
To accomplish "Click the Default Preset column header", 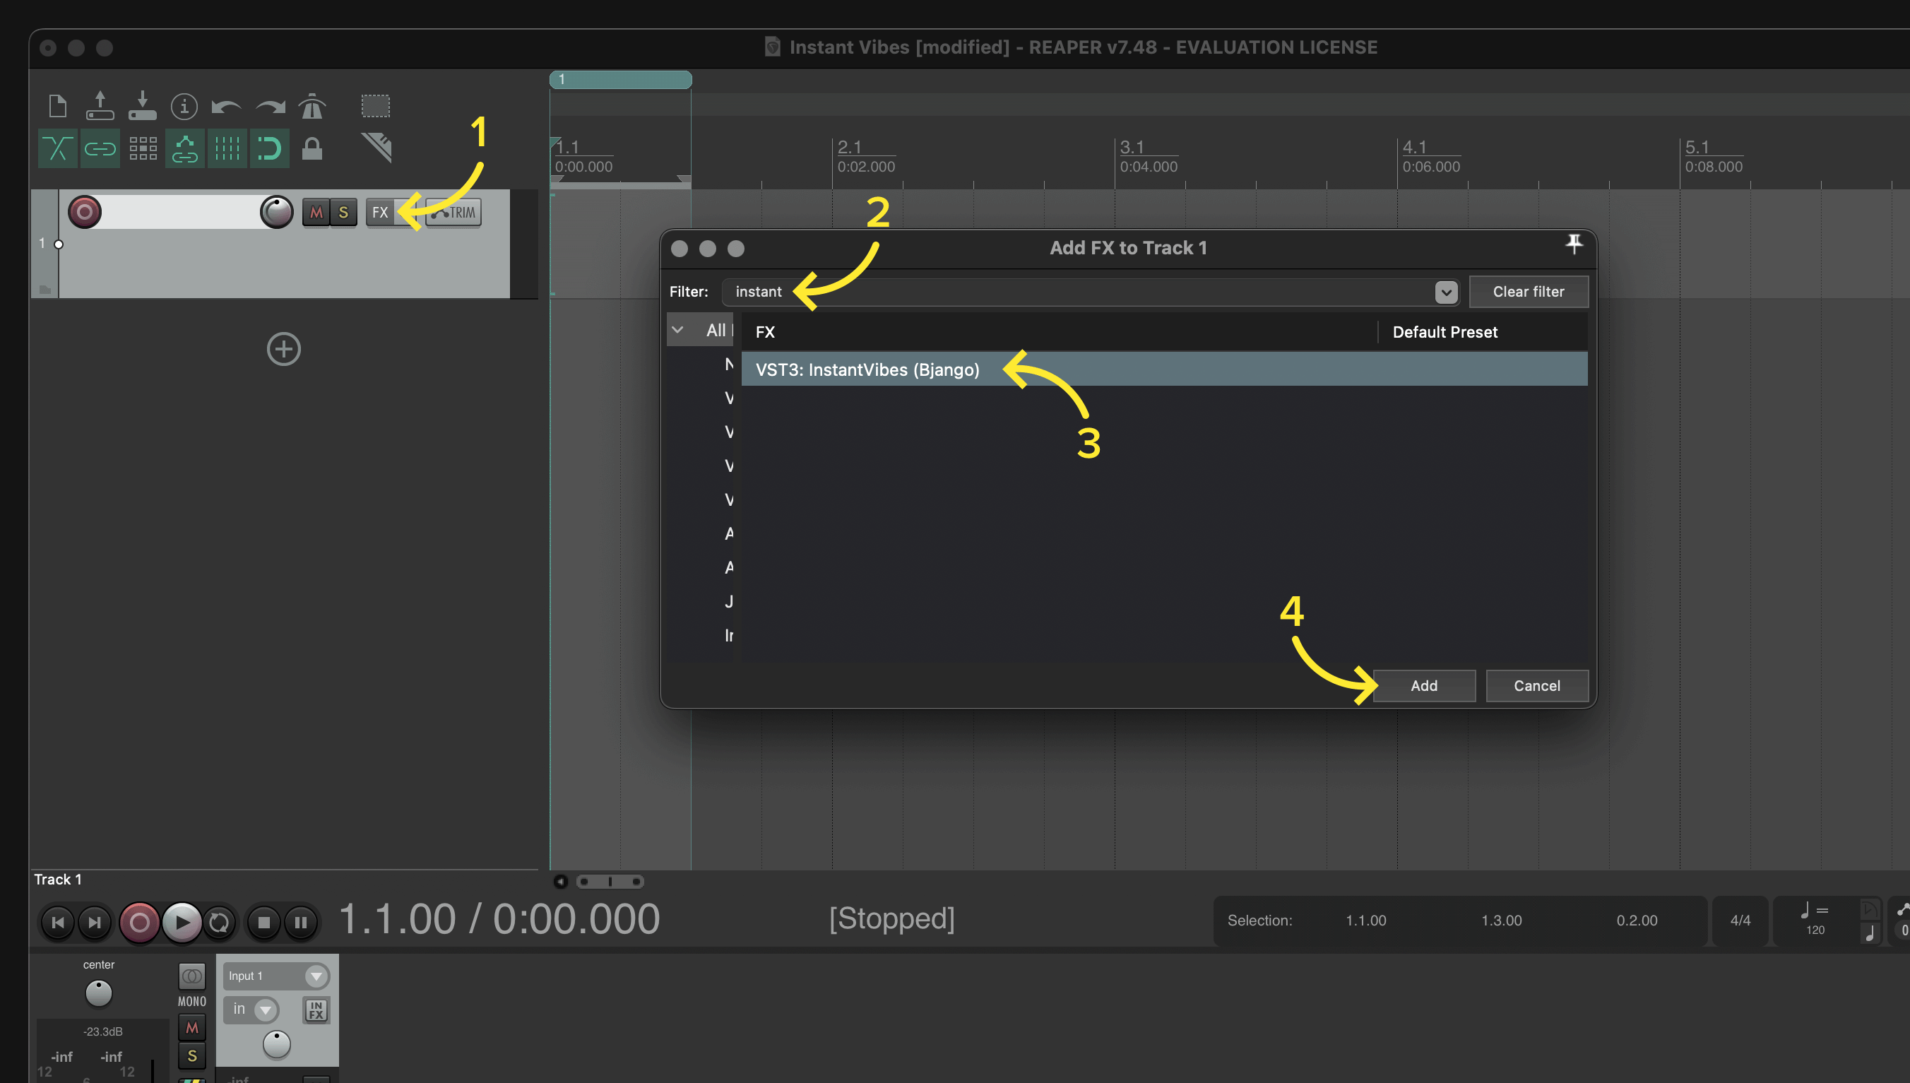I will click(x=1483, y=332).
